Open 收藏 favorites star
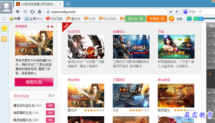215x123 pixels. (x=15, y=19)
